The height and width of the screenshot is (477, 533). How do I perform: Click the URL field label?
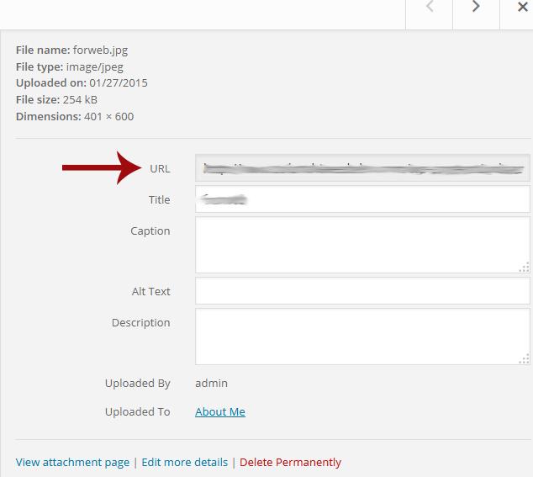tap(160, 168)
